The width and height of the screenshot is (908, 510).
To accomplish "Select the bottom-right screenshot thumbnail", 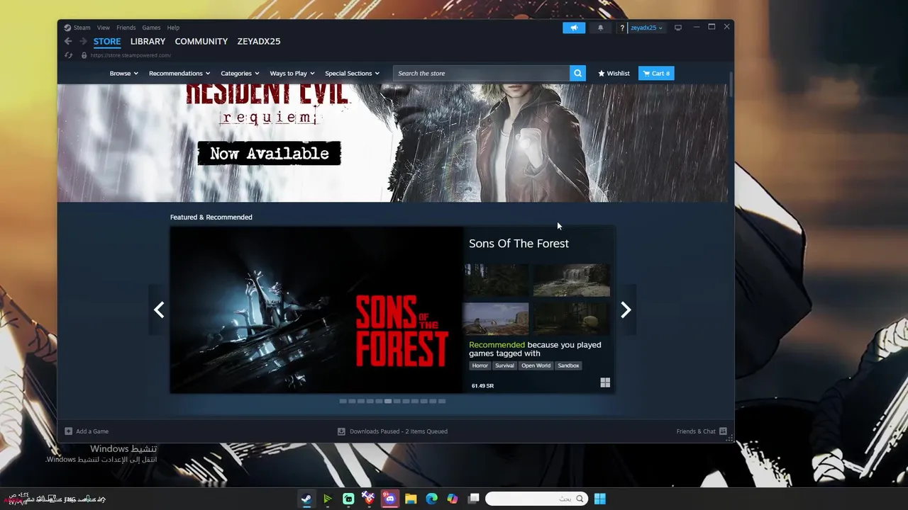I will point(572,319).
